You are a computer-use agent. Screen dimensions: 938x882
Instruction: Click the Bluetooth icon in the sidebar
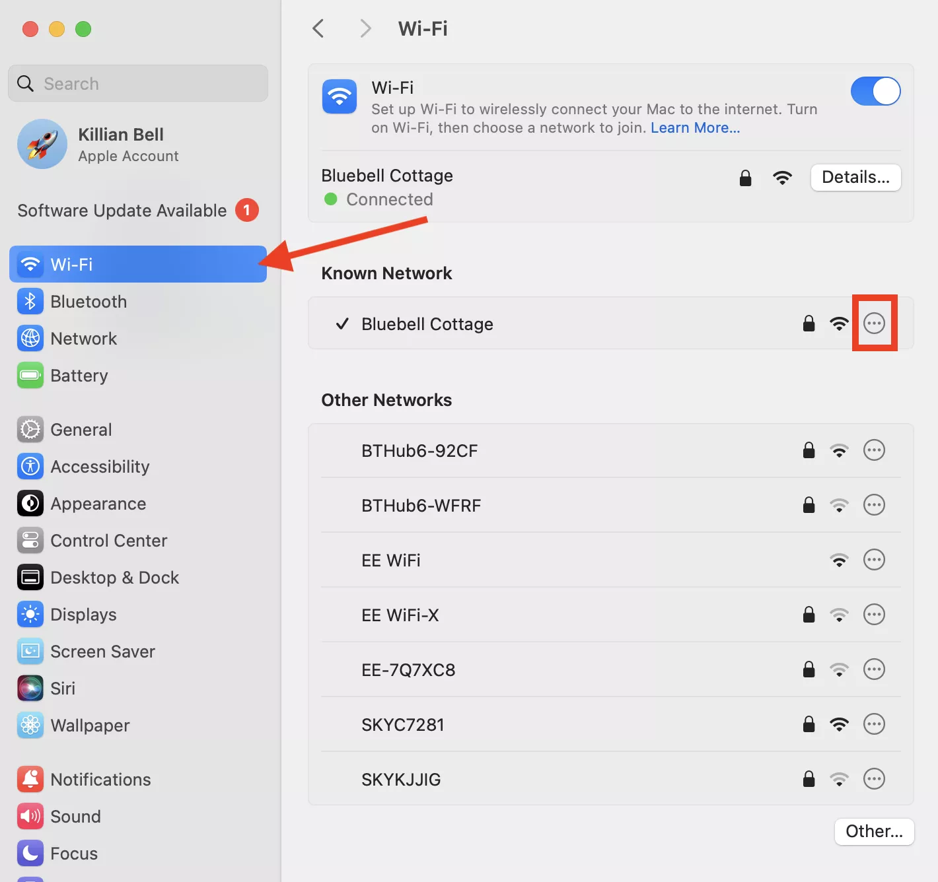tap(30, 302)
